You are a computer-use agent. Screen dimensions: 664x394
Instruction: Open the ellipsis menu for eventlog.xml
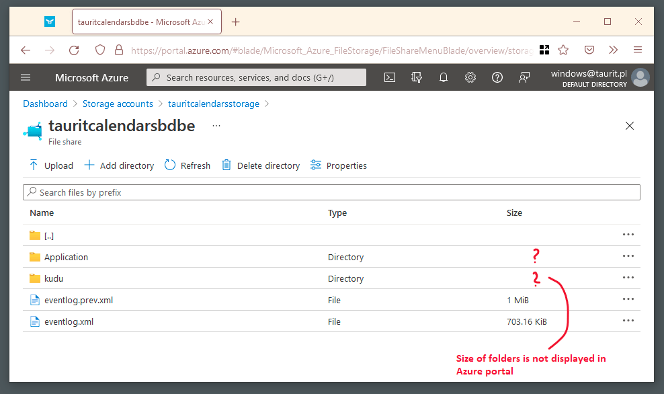(x=628, y=320)
